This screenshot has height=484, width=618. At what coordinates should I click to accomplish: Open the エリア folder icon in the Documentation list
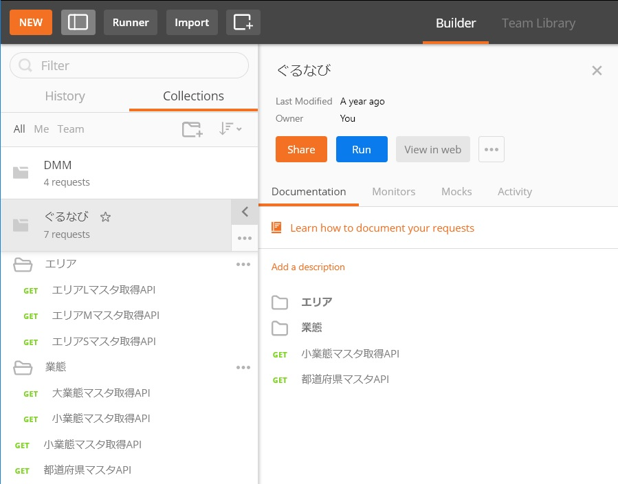click(280, 302)
